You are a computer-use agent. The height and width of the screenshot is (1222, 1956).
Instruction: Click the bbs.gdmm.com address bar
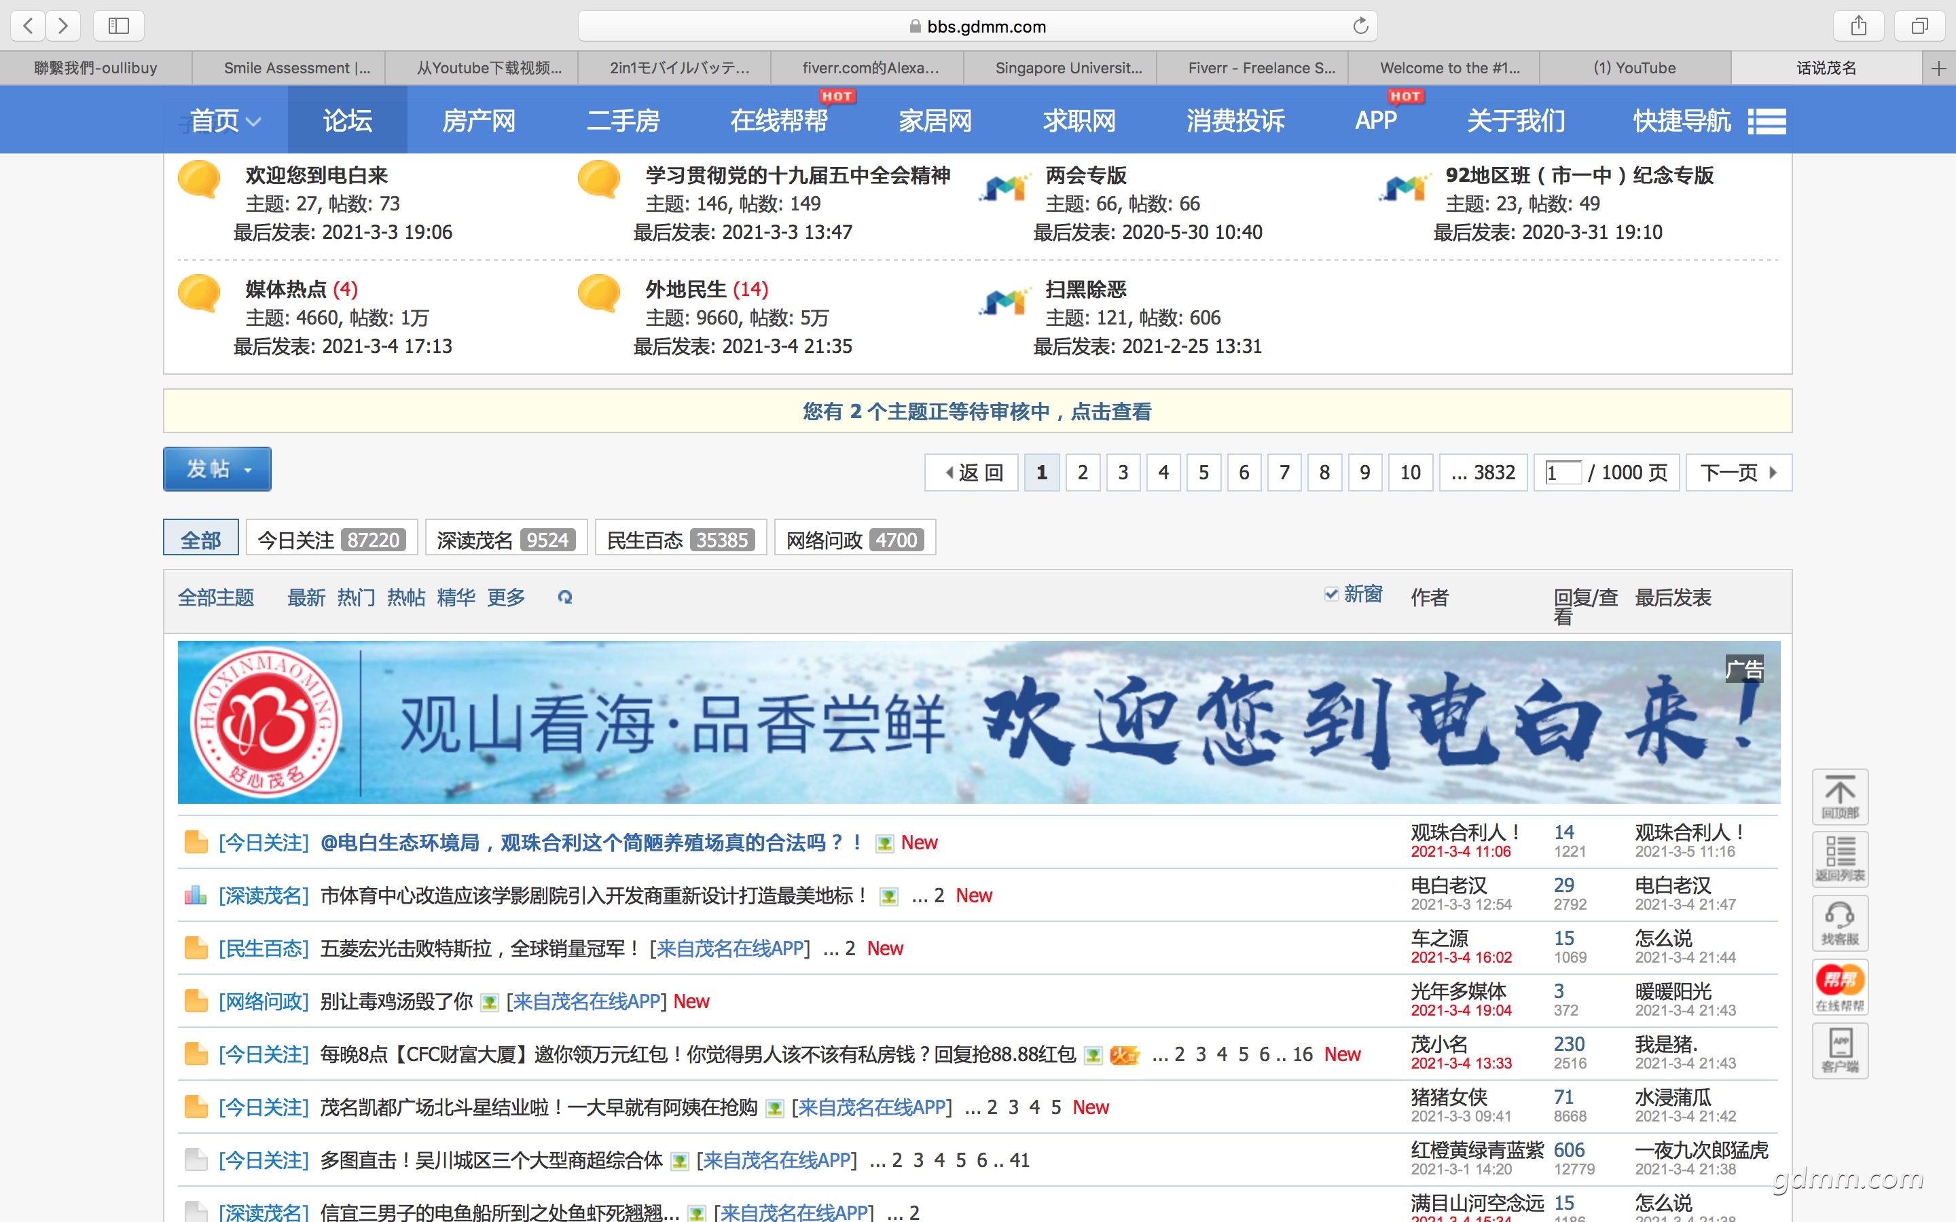(x=977, y=26)
